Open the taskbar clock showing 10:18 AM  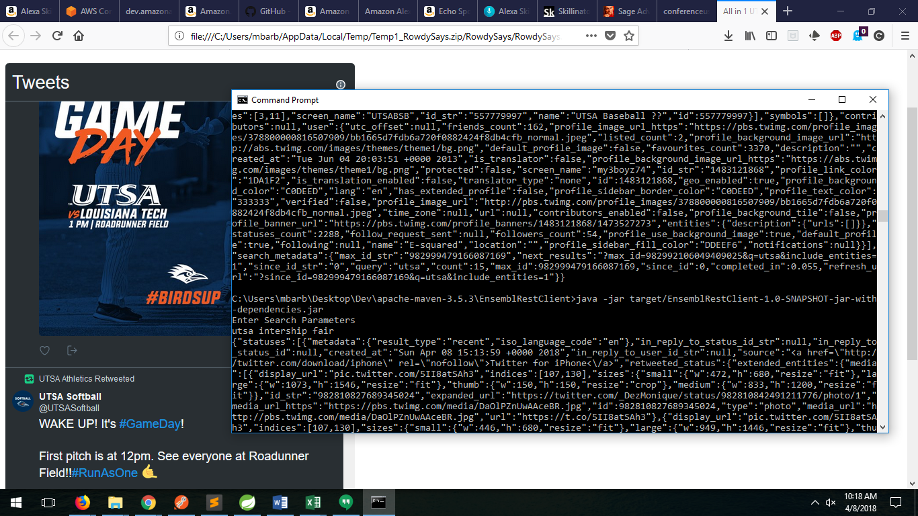tap(860, 502)
